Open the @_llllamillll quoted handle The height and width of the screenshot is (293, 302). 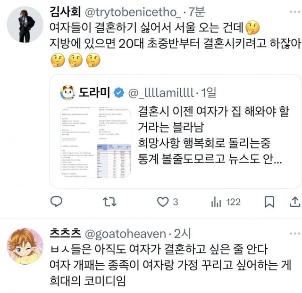[x=161, y=93]
